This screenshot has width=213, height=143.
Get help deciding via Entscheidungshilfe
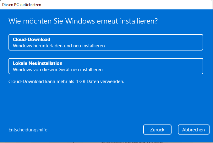(28, 130)
